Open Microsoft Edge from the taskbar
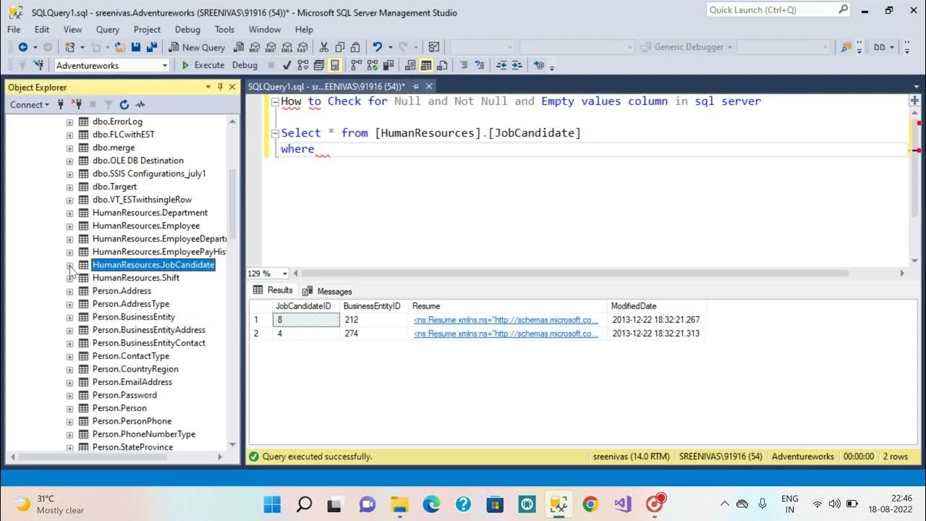926x521 pixels. click(432, 504)
